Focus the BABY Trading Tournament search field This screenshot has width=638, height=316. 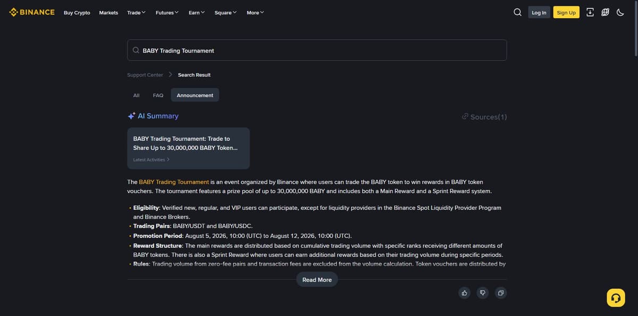click(x=317, y=50)
